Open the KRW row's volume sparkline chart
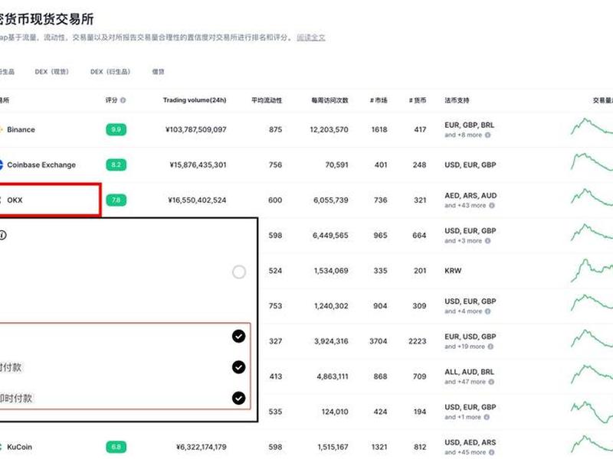 [x=592, y=271]
